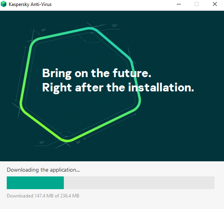The image size is (224, 209).
Task: Click the teal top corner of the hexagon
Action: click(x=90, y=29)
